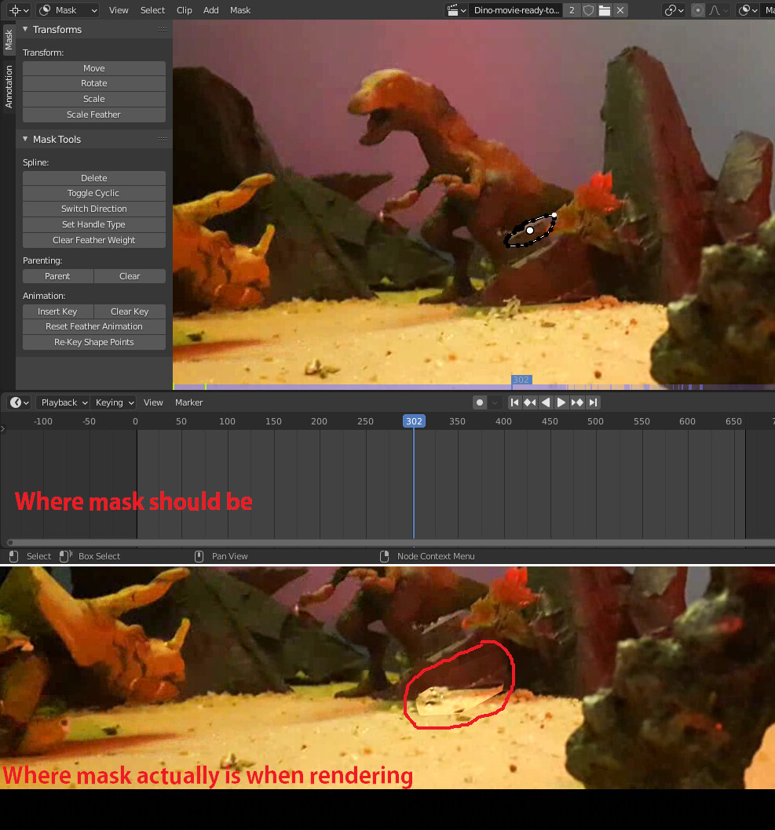This screenshot has height=830, width=775.
Task: Click the Dino-movie-ready-to clip name field
Action: (516, 10)
